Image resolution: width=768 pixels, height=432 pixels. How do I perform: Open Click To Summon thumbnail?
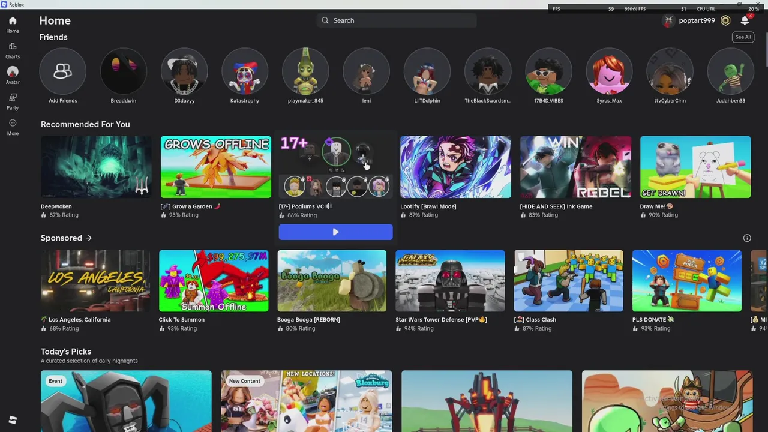click(214, 281)
